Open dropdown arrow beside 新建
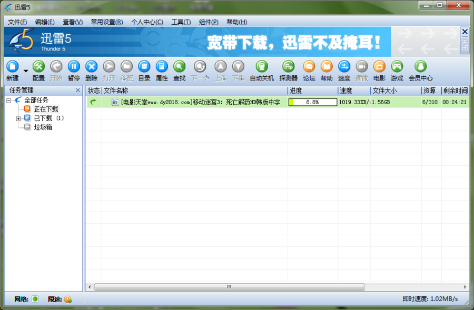474x310 pixels. [26, 71]
